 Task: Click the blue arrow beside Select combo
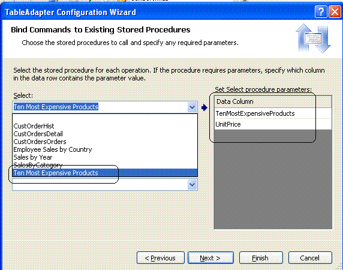(204, 107)
